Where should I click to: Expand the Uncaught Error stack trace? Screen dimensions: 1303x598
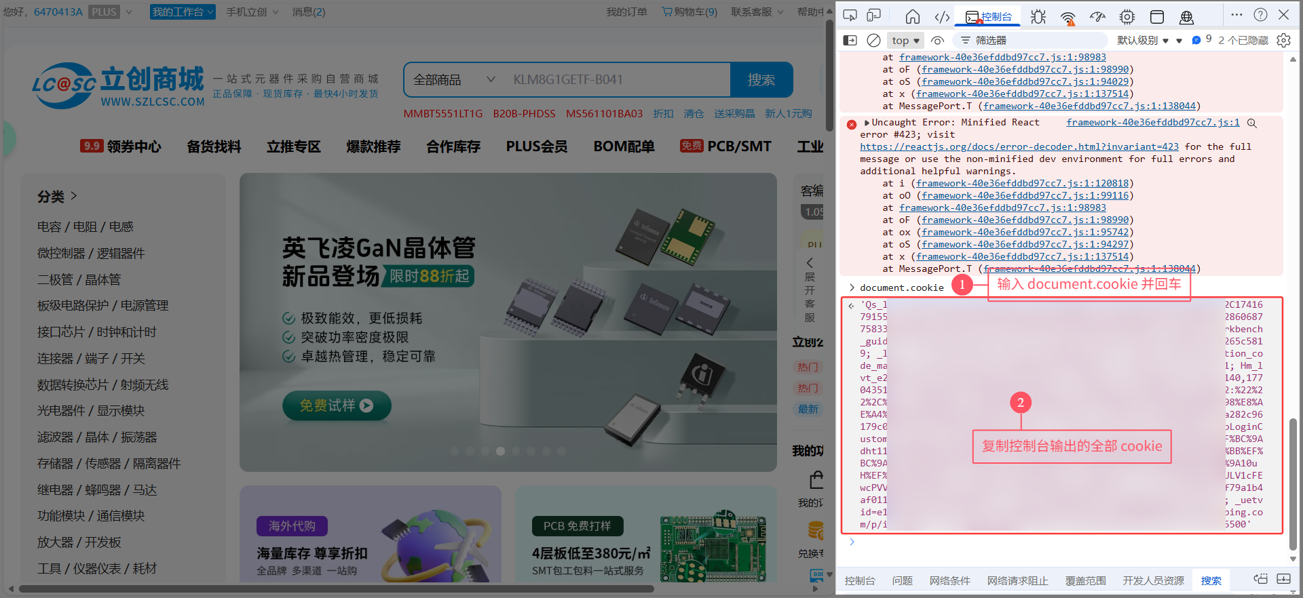[x=867, y=123]
